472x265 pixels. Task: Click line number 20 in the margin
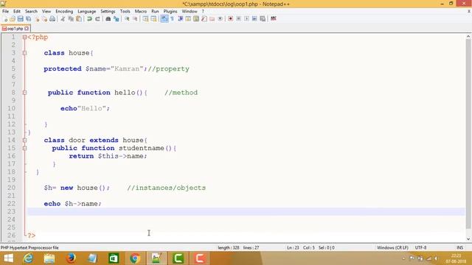12,188
